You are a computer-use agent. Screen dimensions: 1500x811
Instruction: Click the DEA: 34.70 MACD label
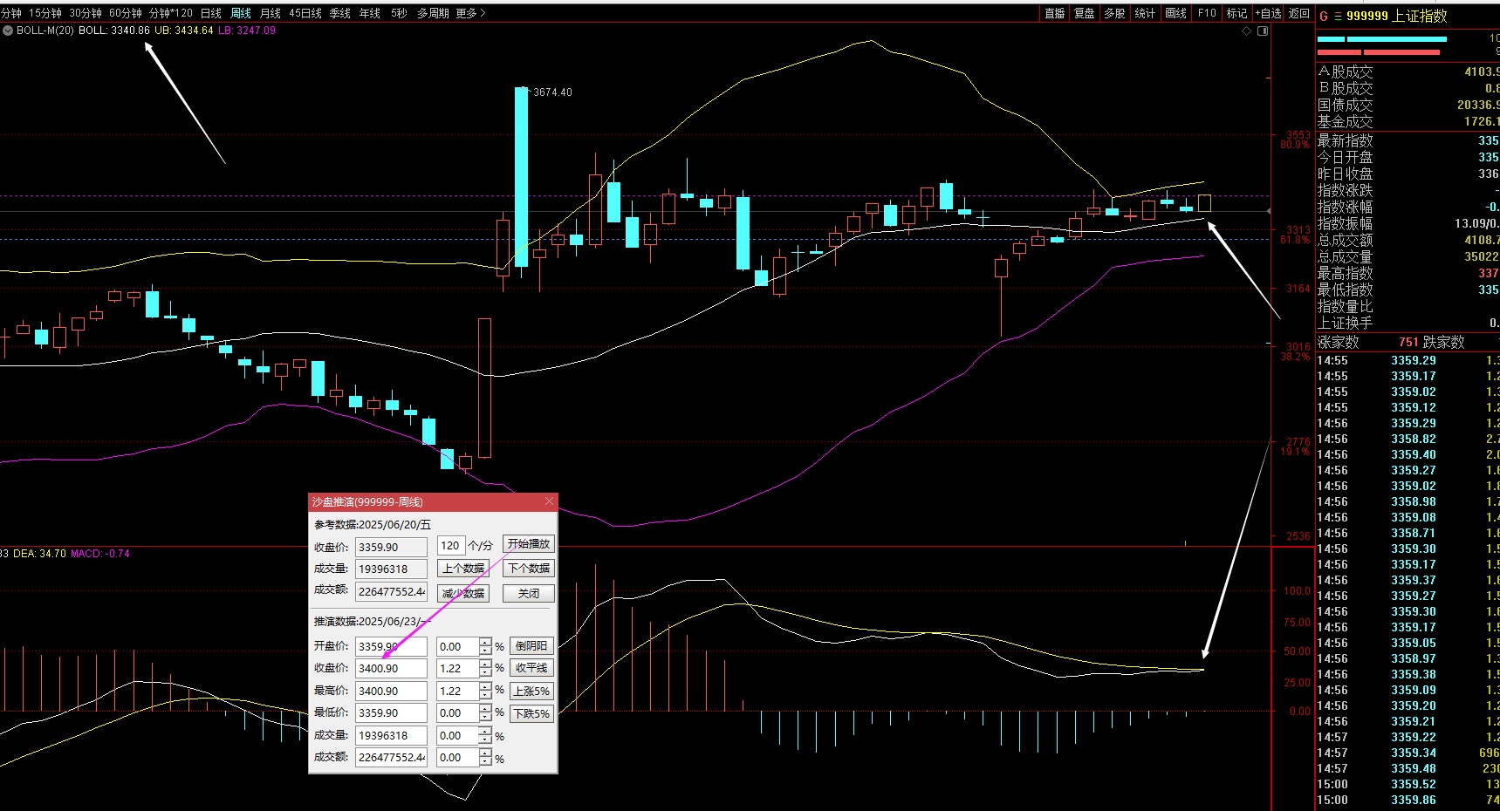(39, 554)
